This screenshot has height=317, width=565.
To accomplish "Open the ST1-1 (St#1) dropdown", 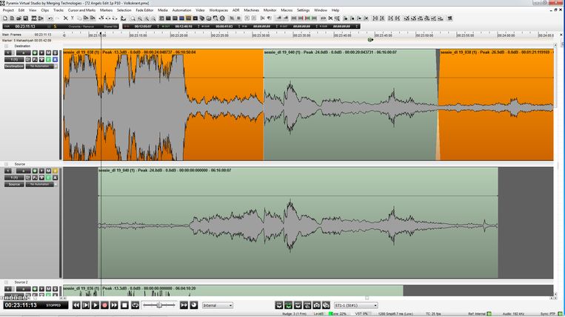I will [356, 304].
